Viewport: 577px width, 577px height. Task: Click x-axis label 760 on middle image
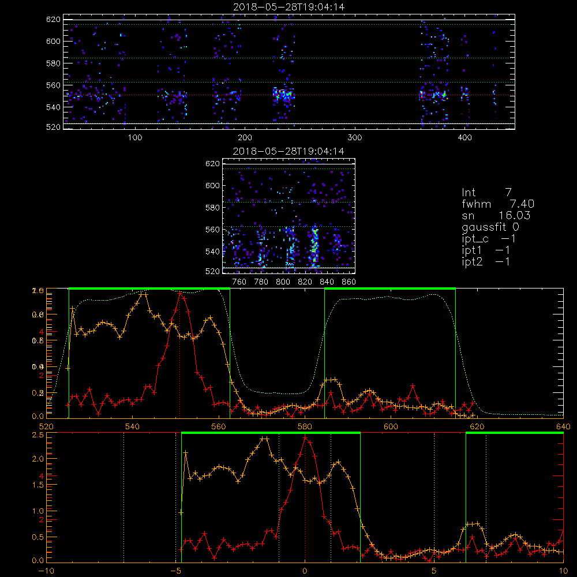click(x=239, y=282)
